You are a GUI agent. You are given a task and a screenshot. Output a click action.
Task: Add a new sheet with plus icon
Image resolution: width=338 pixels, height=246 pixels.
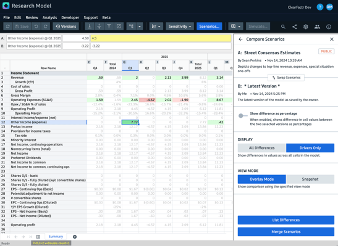click(75, 237)
